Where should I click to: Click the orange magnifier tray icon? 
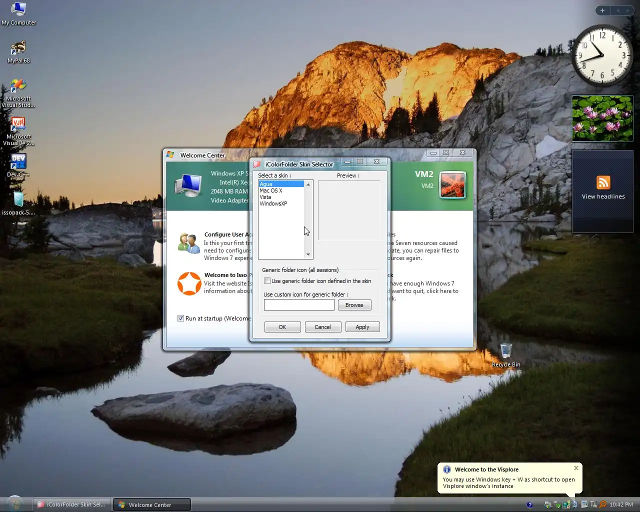[602, 504]
